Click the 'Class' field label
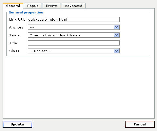157x131 pixels. pyautogui.click(x=14, y=51)
